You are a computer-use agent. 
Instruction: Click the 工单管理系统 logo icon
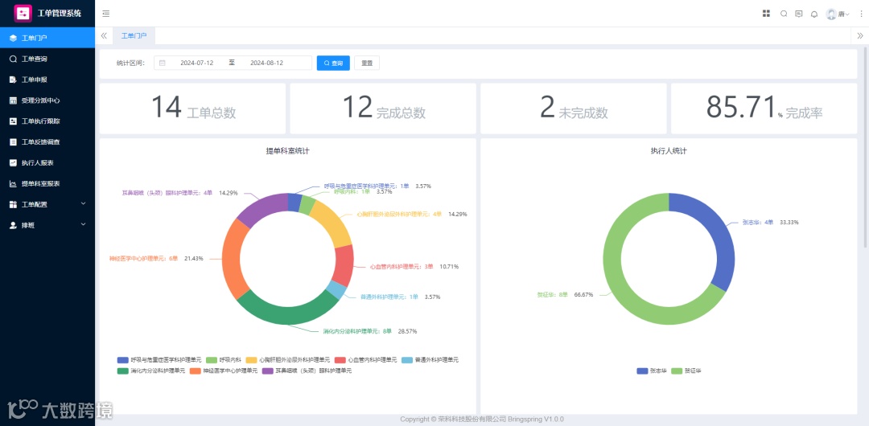(23, 13)
